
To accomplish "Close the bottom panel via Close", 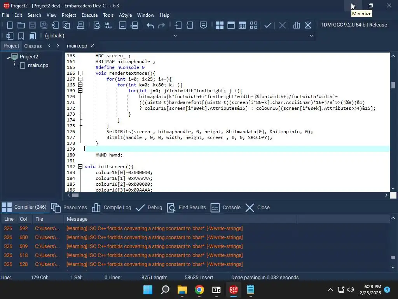I will (x=257, y=208).
